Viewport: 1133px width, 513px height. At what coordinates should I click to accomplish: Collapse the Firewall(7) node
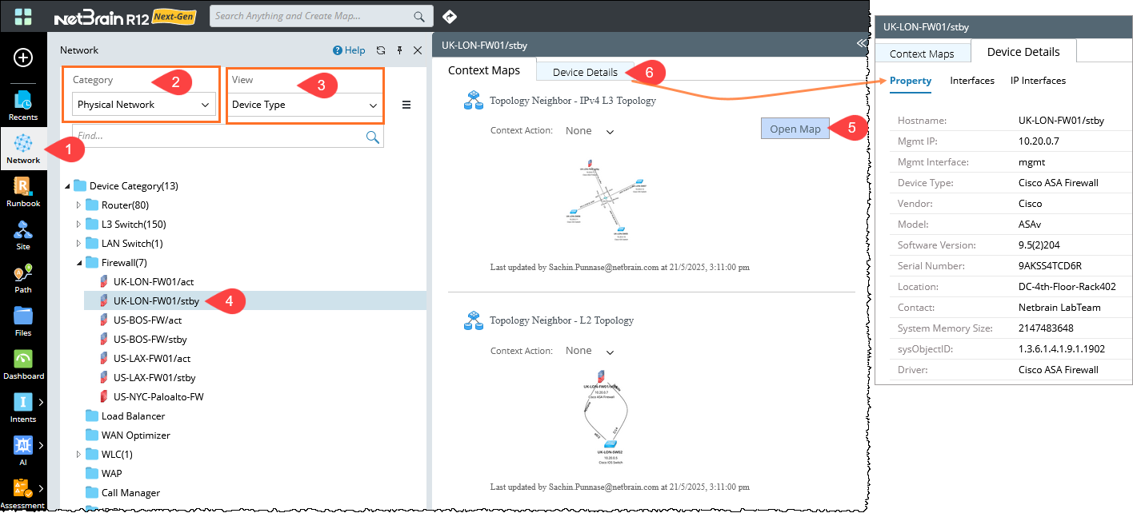[78, 263]
